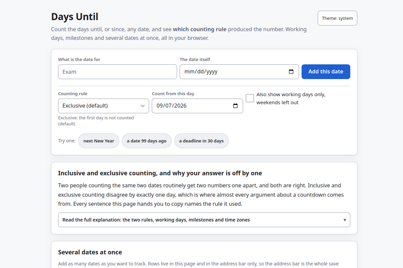The width and height of the screenshot is (403, 268).
Task: Select the 09/07/2026 count-from date field
Action: point(197,106)
